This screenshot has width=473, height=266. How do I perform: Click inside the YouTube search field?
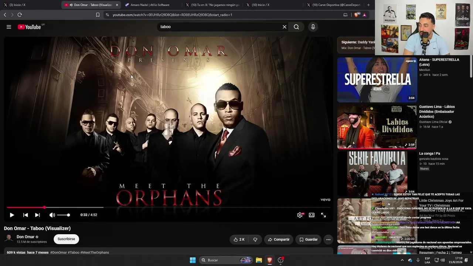[x=220, y=27]
